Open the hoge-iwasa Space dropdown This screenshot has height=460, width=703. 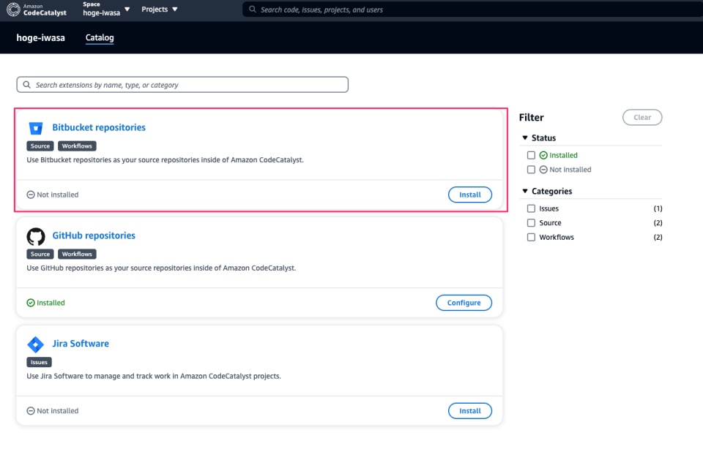tap(105, 10)
